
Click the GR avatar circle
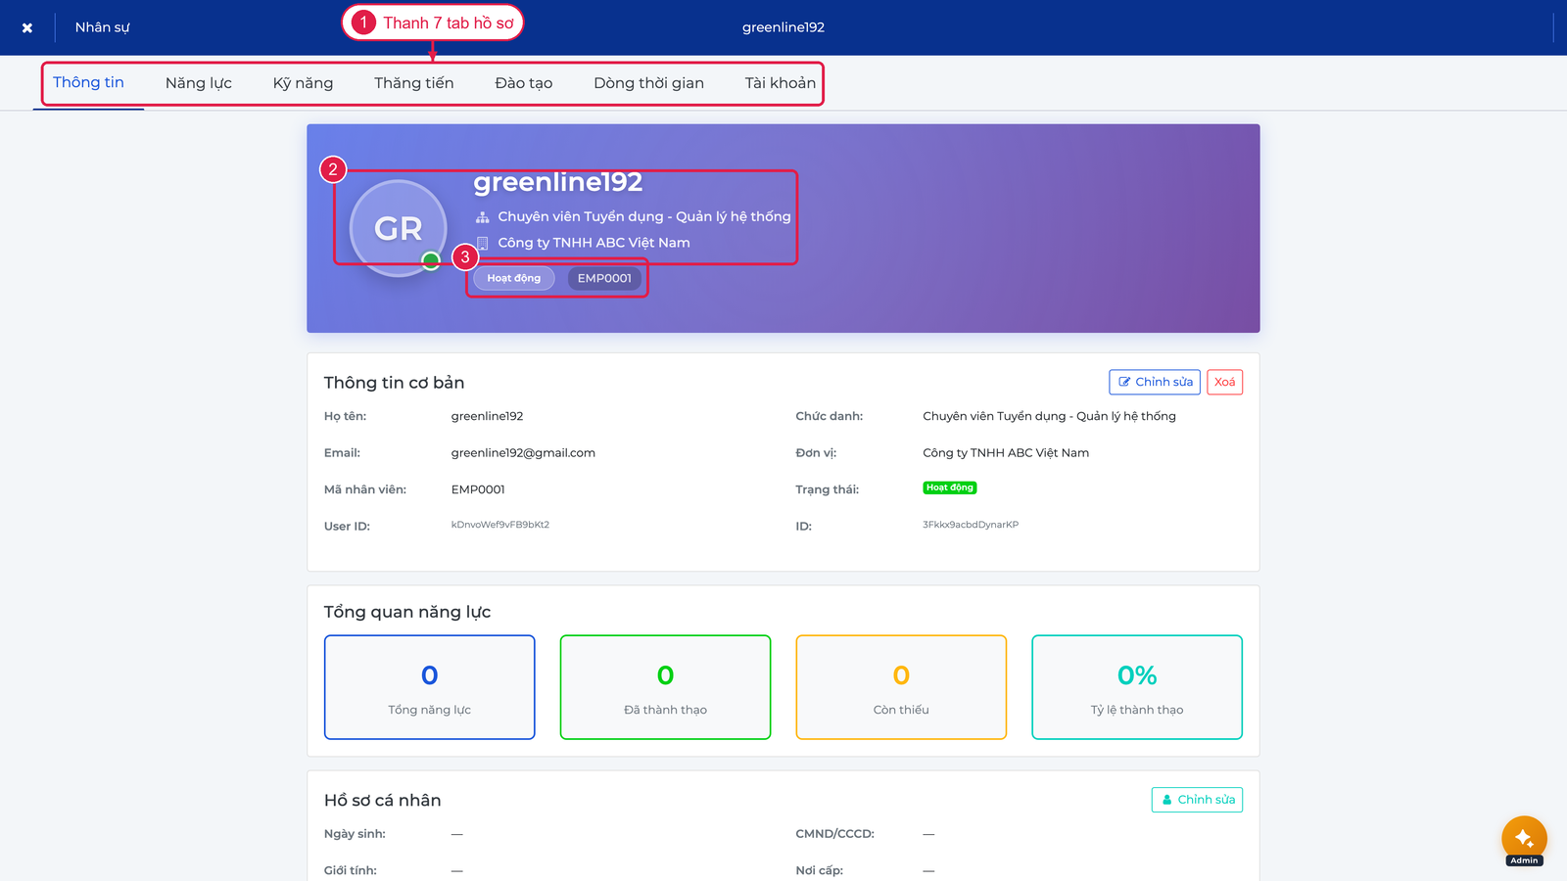click(399, 228)
